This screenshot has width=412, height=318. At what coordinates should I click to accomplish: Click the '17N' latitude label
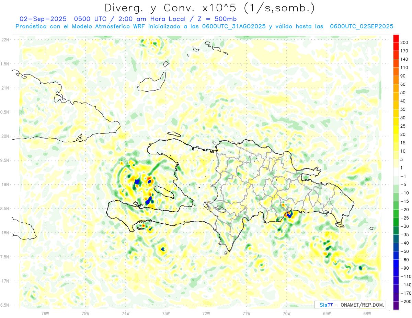(x=5, y=281)
